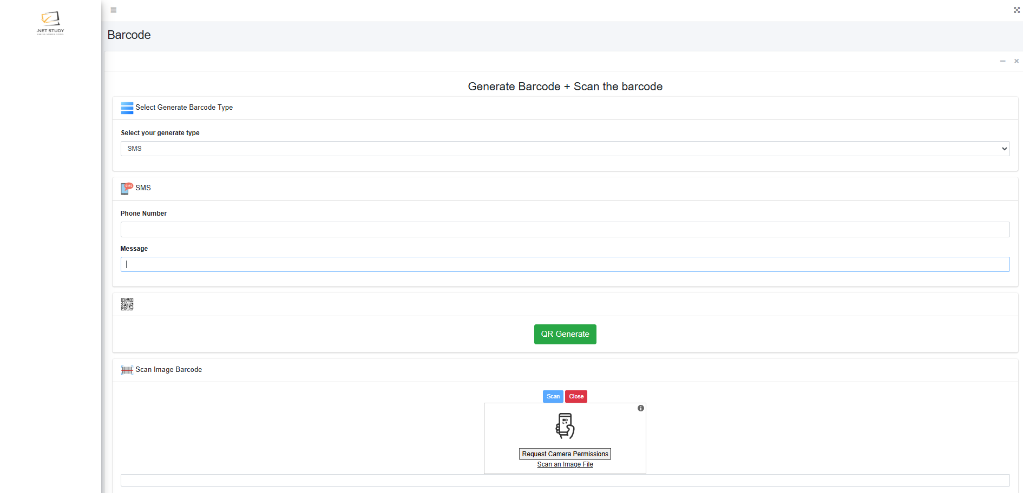Click the hamburger menu icon
This screenshot has height=493, width=1023.
pyautogui.click(x=114, y=10)
